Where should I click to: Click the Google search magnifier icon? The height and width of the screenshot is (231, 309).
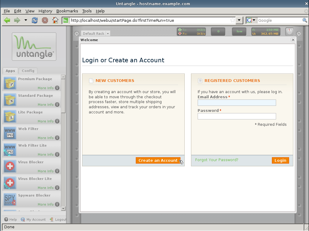pos(304,20)
